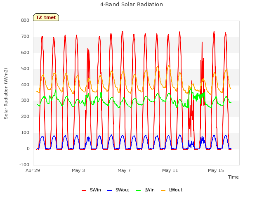Click the Time axis title
Screen dimensions: 264x198
[x=233, y=177]
